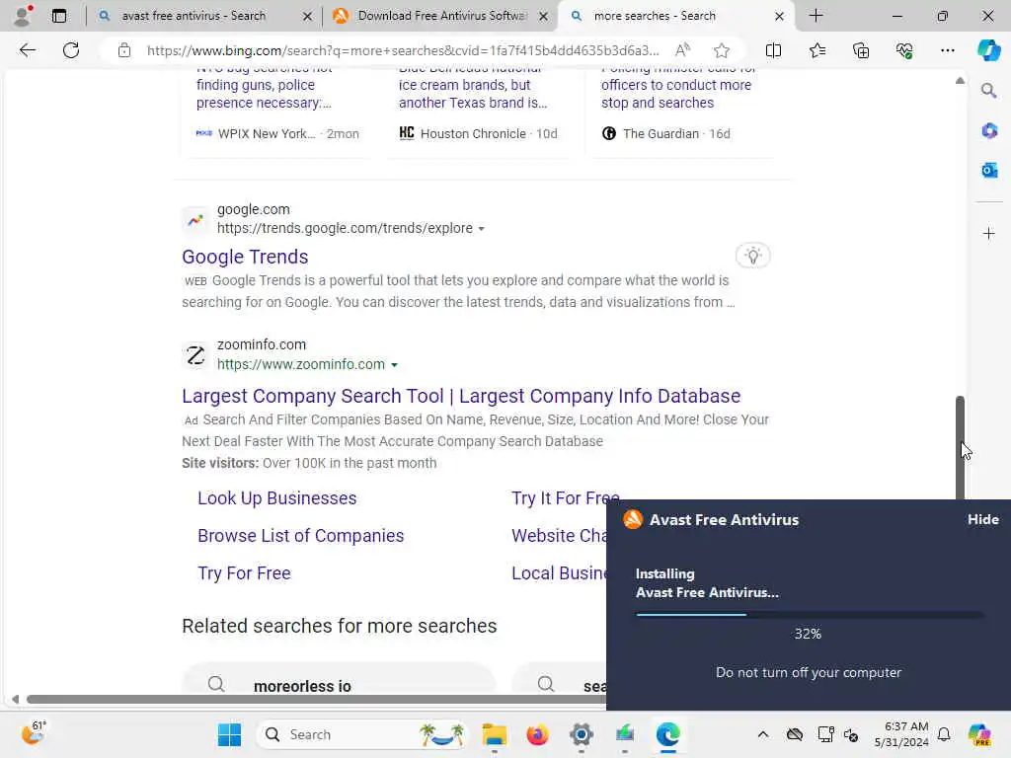Open Microsoft 365 sidebar icon
The width and height of the screenshot is (1011, 758).
[989, 131]
